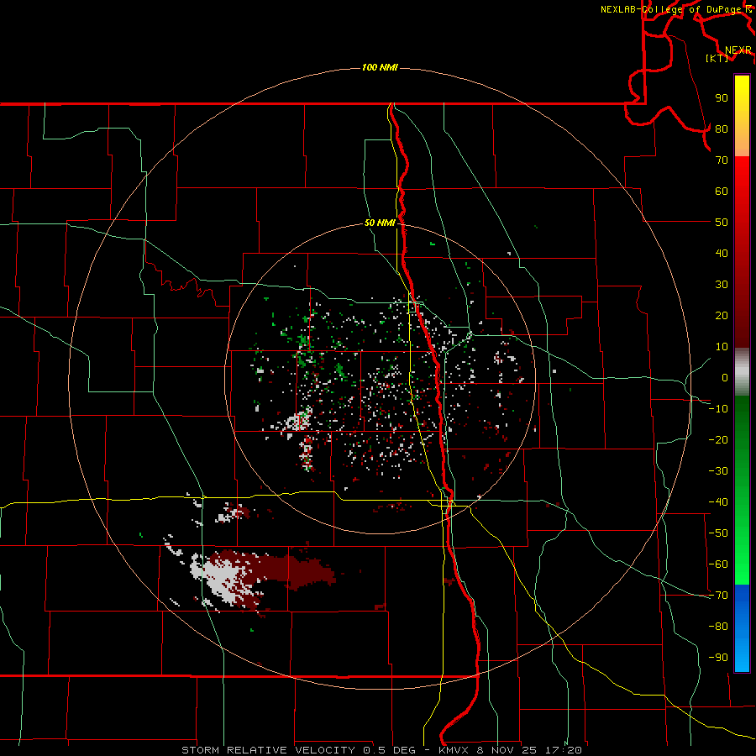This screenshot has height=756, width=756.
Task: Click the 100 NMI range ring label
Action: tap(380, 67)
